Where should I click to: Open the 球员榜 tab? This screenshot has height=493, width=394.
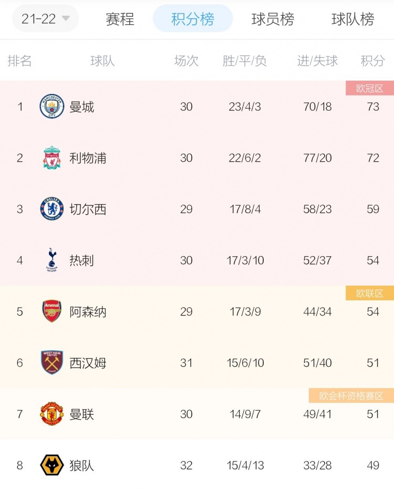(x=273, y=19)
